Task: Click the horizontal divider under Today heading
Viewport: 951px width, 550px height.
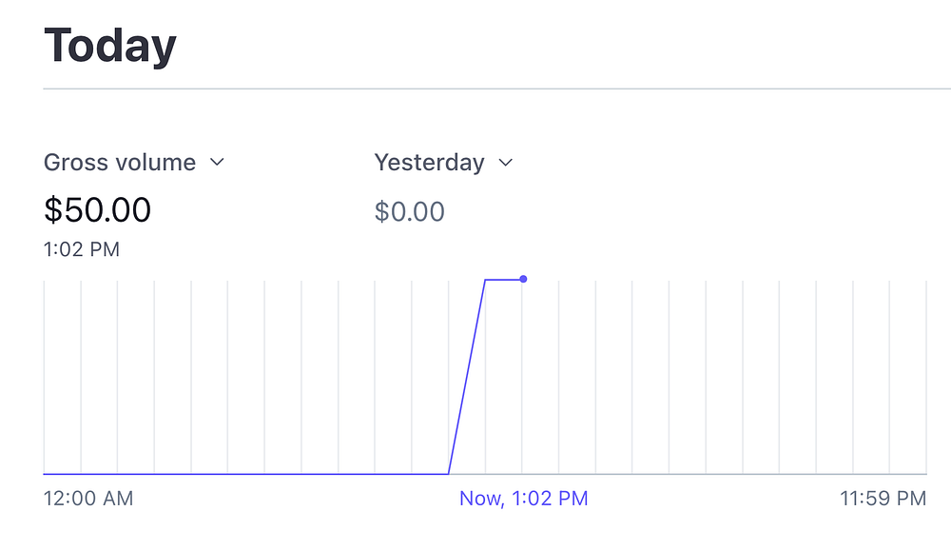Action: pyautogui.click(x=495, y=88)
